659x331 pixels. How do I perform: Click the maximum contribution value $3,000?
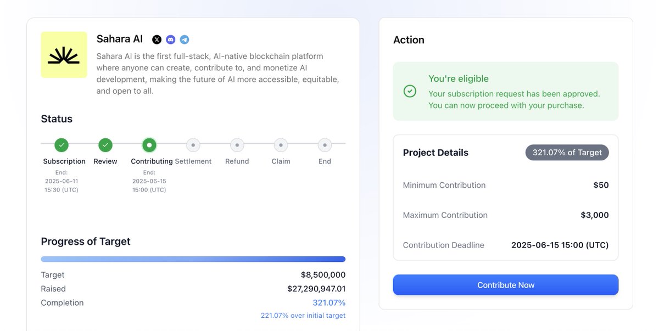[x=595, y=215]
